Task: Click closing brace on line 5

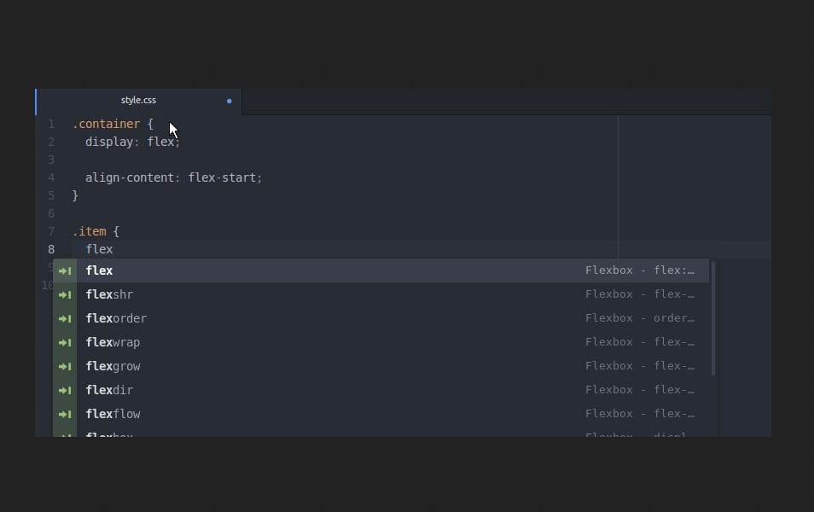Action: pyautogui.click(x=75, y=195)
